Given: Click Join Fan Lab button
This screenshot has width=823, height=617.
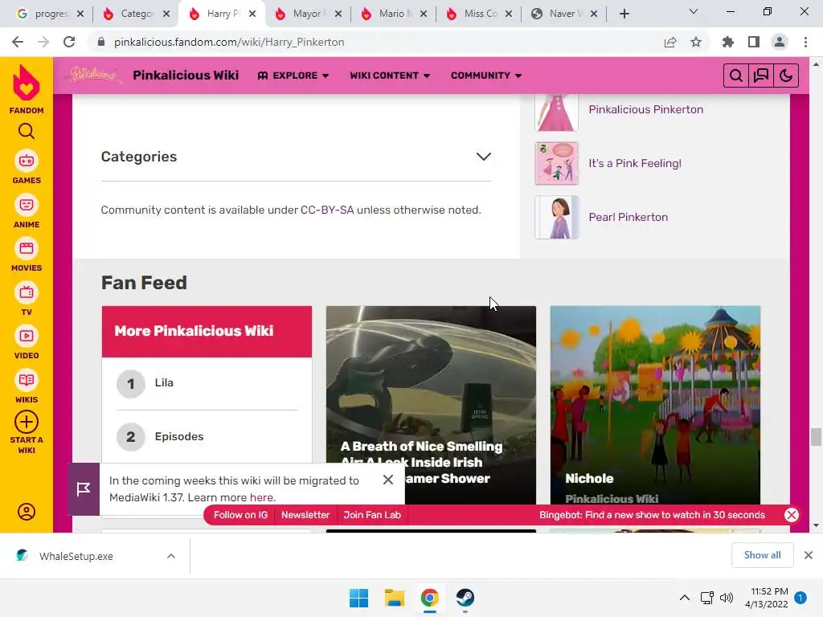Looking at the screenshot, I should coord(372,515).
